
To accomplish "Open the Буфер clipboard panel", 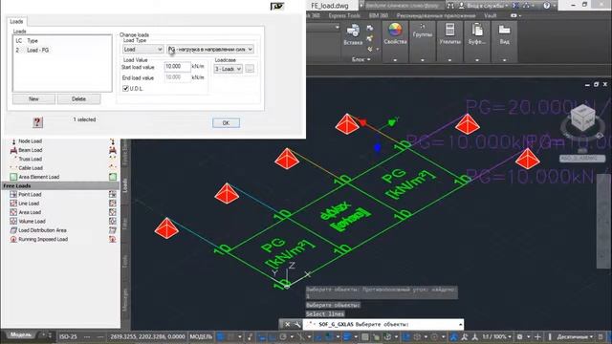I will tap(477, 33).
